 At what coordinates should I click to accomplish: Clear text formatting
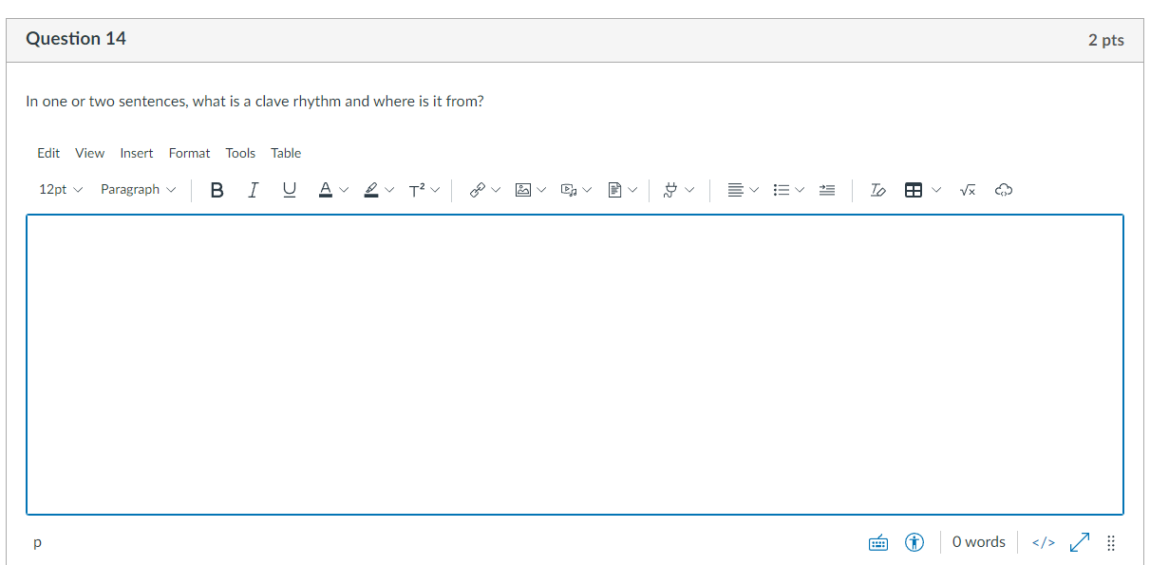[x=877, y=189]
